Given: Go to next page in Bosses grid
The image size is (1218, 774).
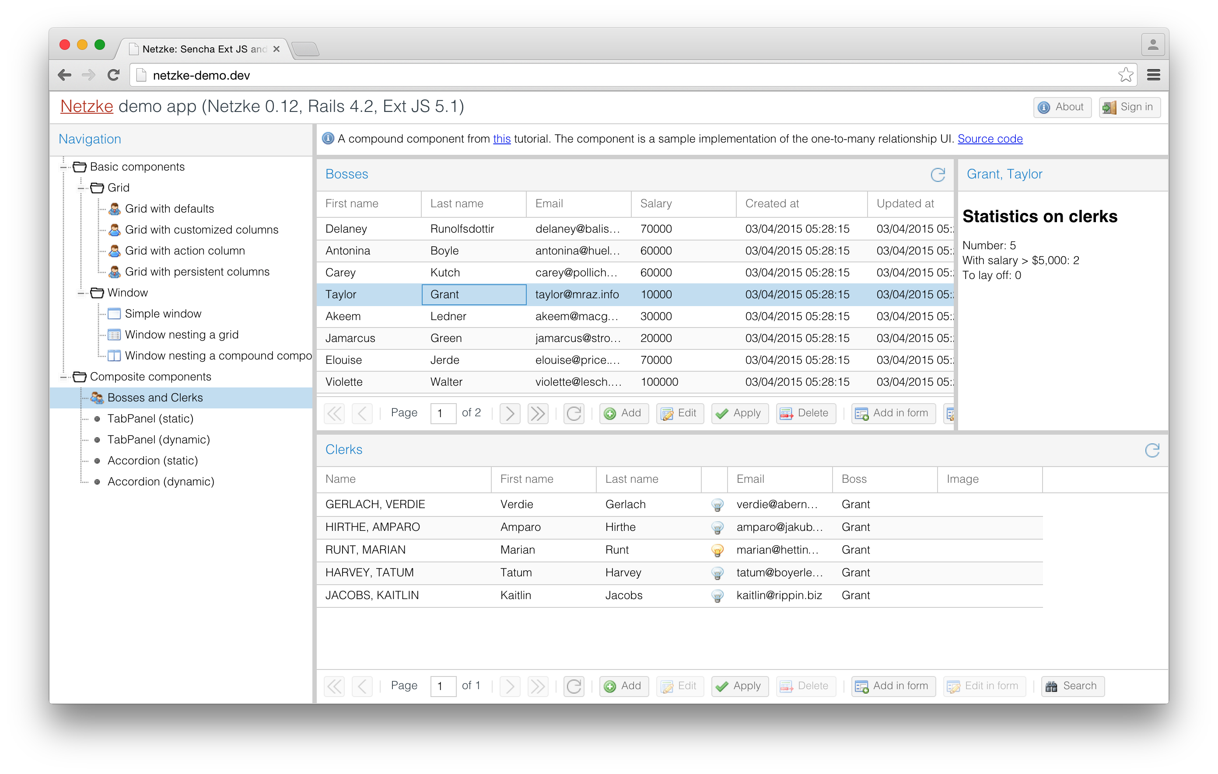Looking at the screenshot, I should pyautogui.click(x=509, y=413).
